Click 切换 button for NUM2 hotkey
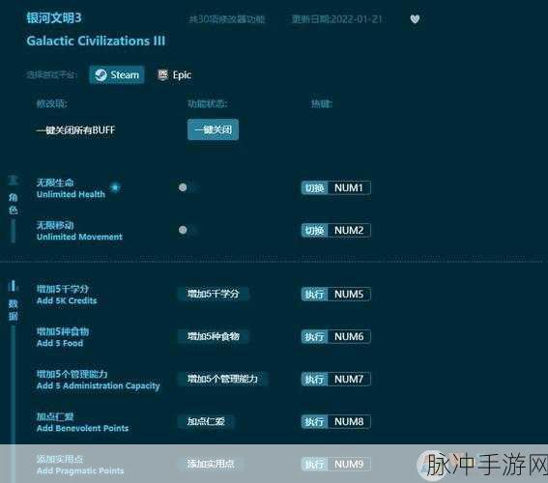Viewport: 548px width, 483px height. [314, 231]
